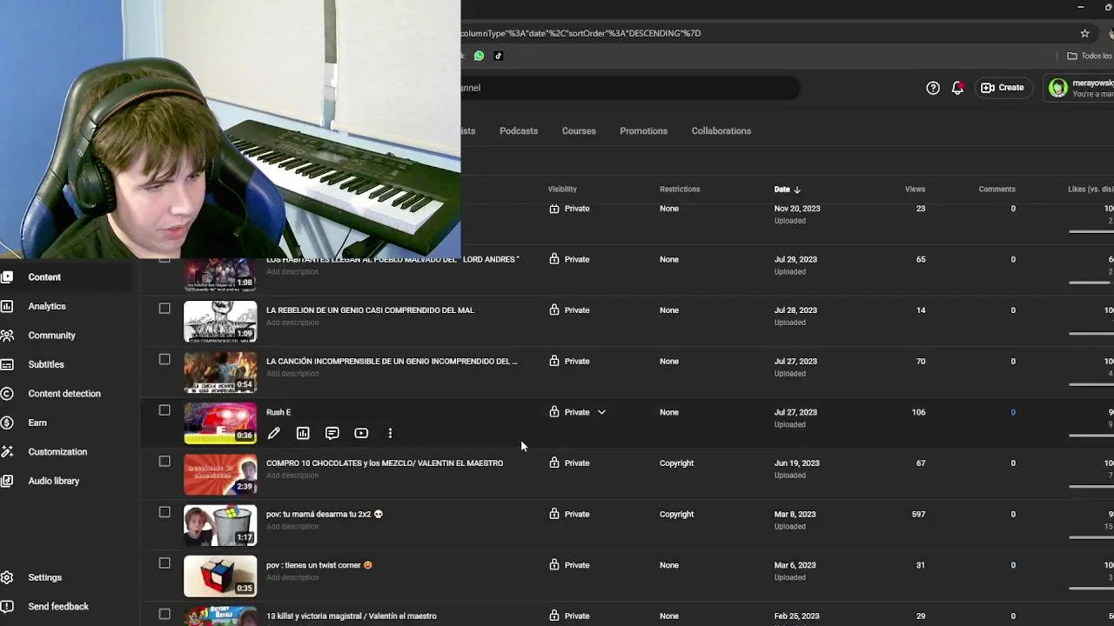Click the Create button

tap(1003, 88)
